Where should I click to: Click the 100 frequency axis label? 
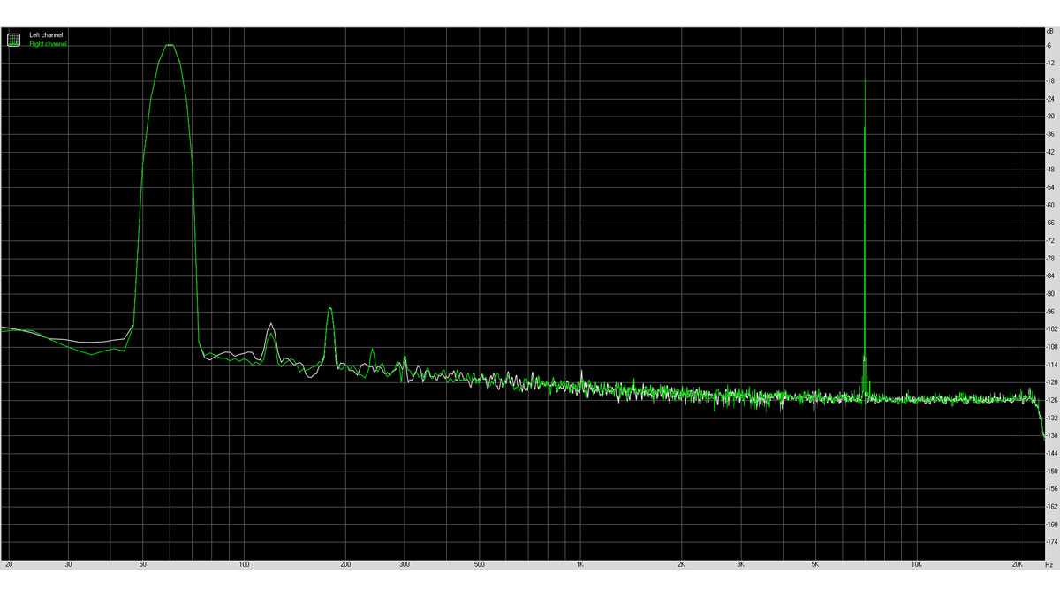pyautogui.click(x=243, y=563)
